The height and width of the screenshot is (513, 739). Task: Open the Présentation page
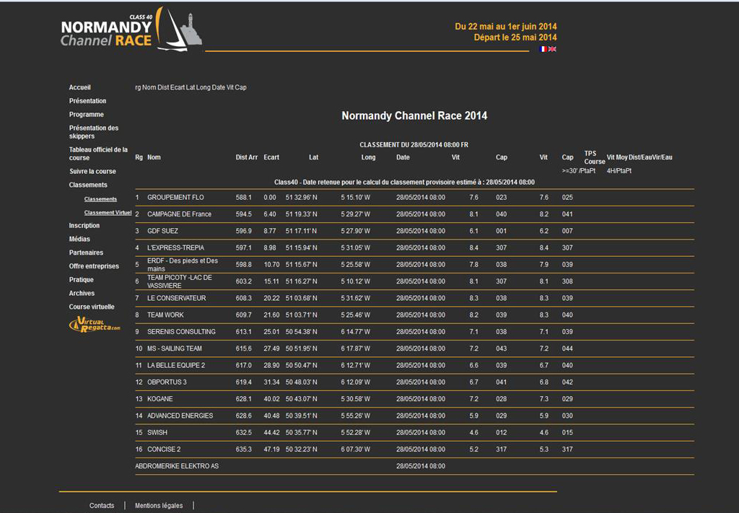(87, 101)
